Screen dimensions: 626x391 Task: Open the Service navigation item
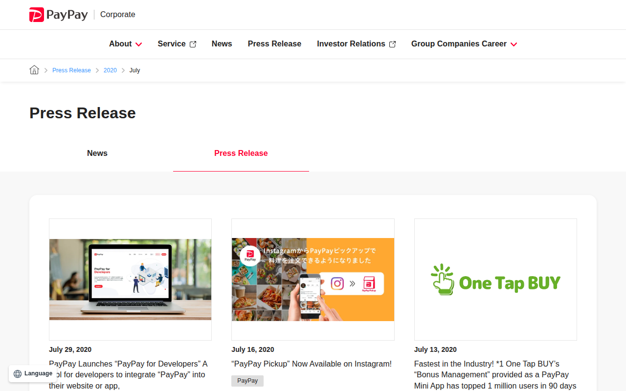click(x=177, y=44)
